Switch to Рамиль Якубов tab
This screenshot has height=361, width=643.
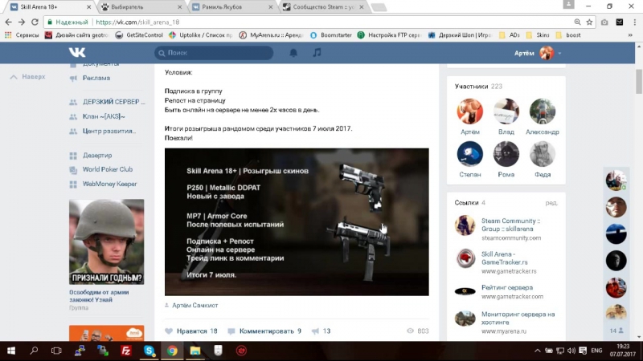tap(231, 7)
